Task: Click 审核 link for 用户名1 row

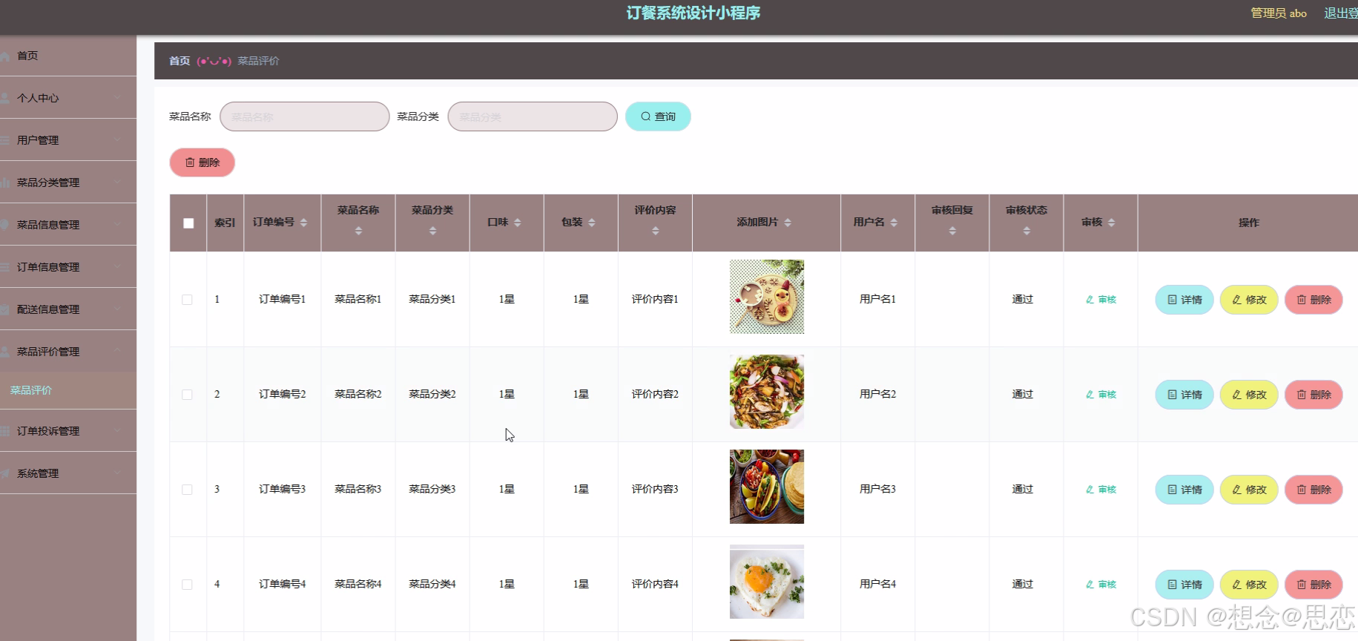Action: click(x=1101, y=300)
